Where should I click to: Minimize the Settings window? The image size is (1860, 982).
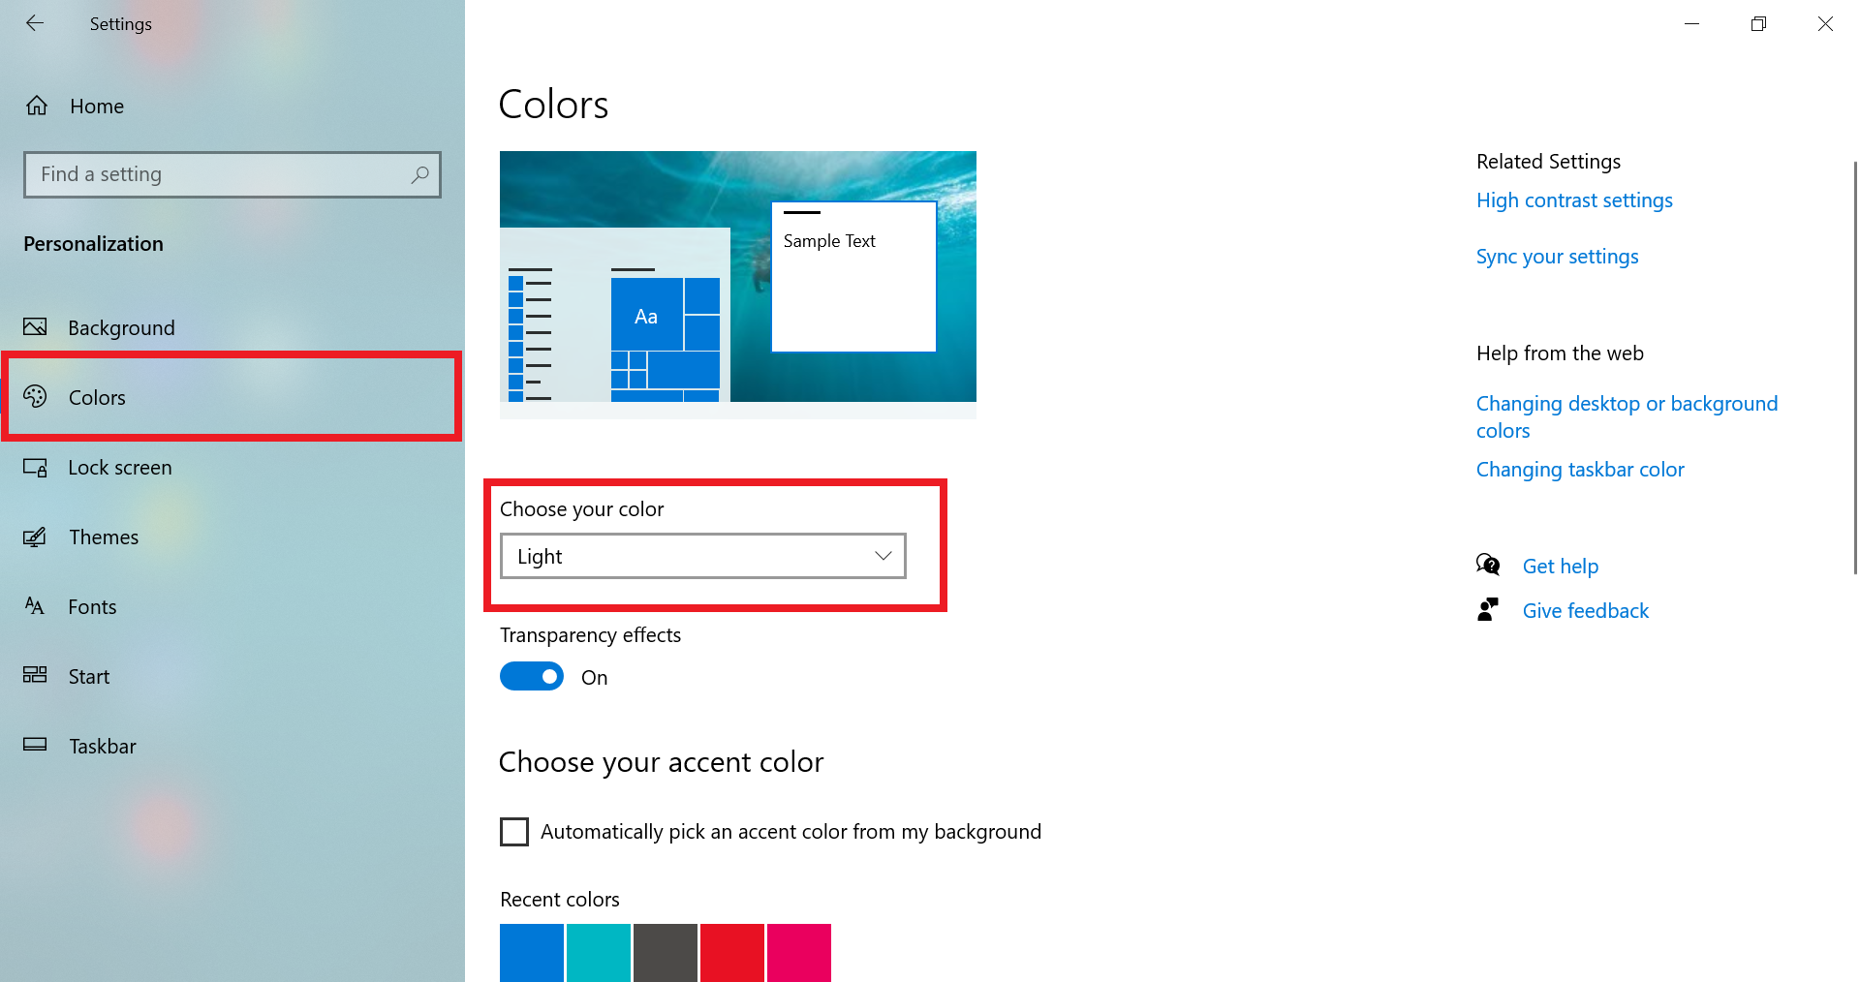click(1691, 23)
